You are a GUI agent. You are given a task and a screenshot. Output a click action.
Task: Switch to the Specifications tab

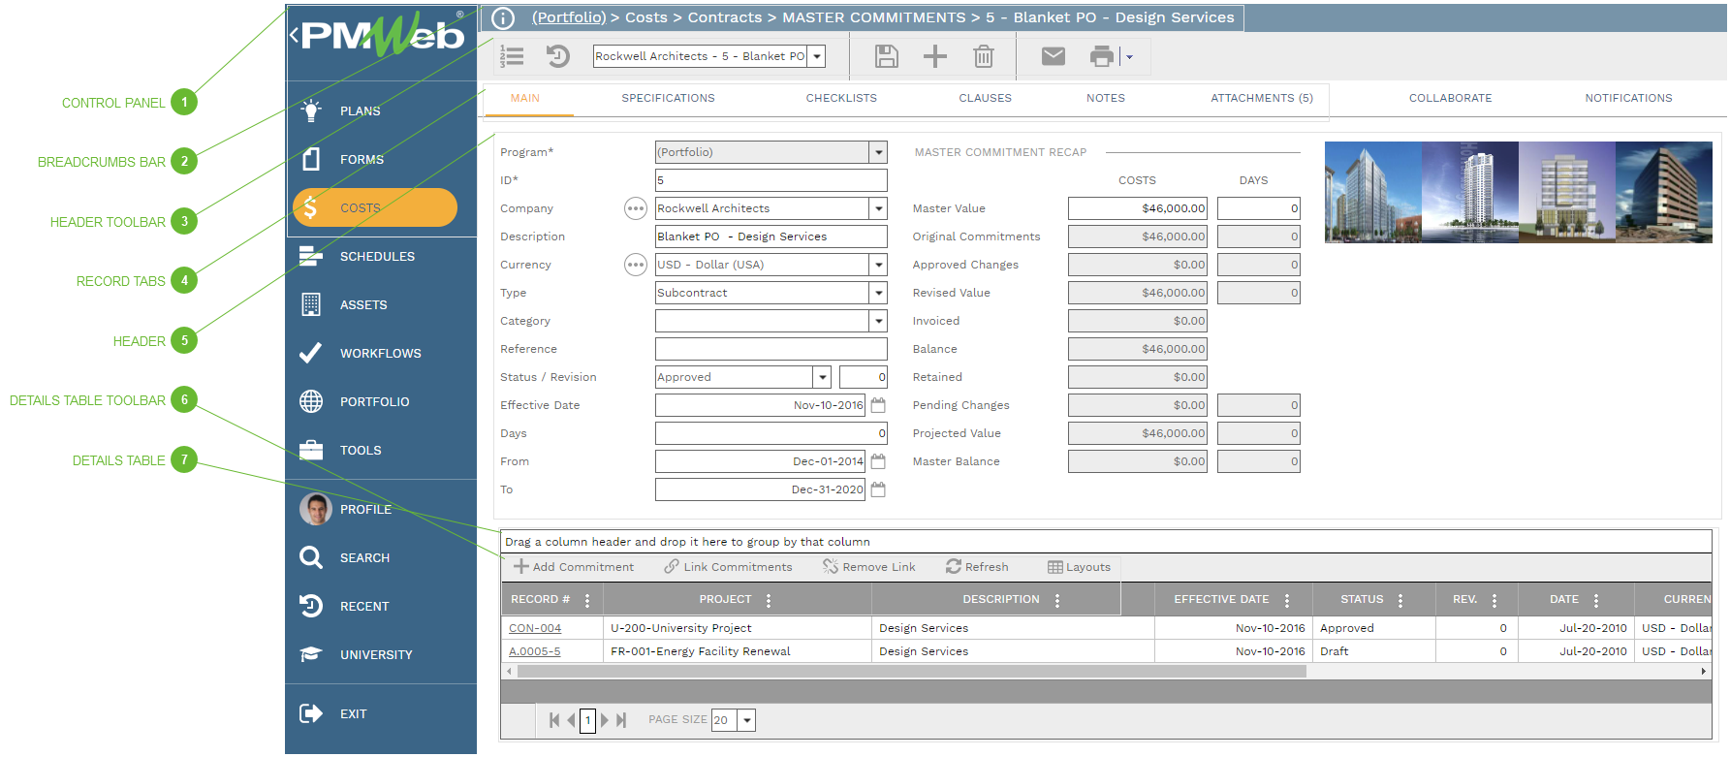pyautogui.click(x=668, y=98)
